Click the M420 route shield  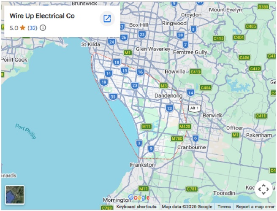185,126
